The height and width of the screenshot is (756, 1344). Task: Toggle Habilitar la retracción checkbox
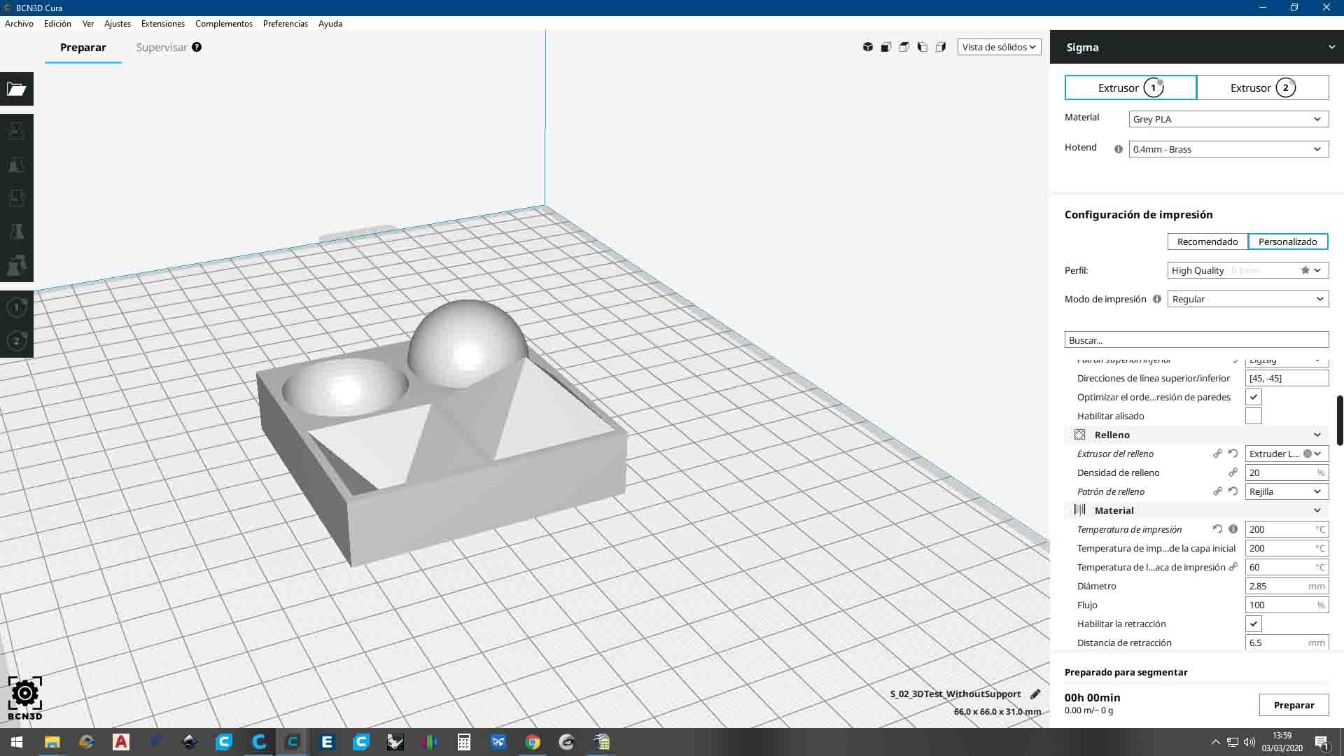[x=1254, y=624]
